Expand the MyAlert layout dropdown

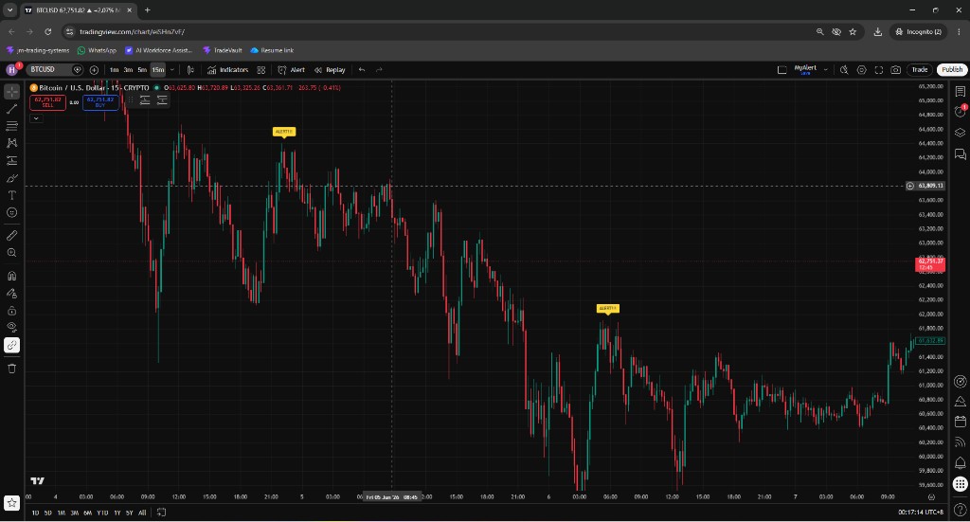pyautogui.click(x=826, y=70)
